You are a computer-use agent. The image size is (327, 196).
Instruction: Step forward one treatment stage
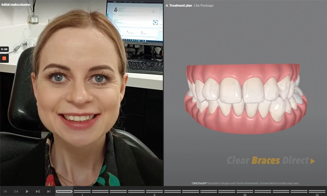tap(38, 191)
